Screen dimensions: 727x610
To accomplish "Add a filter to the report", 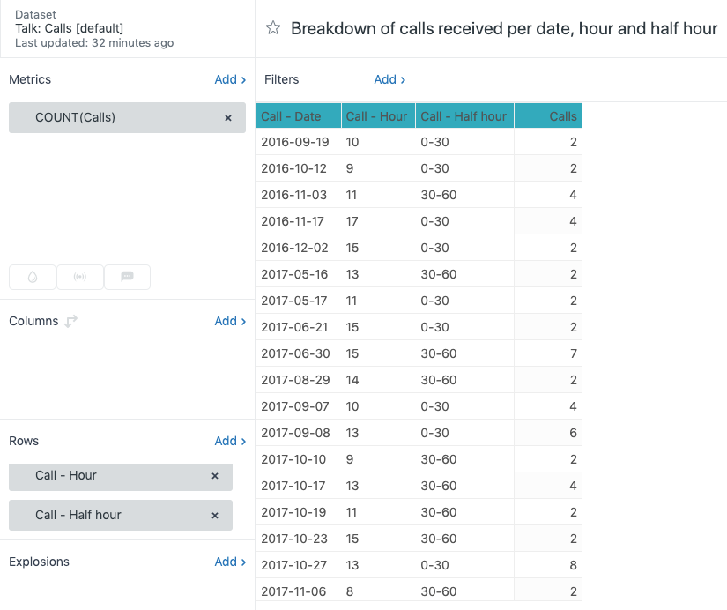I will point(389,79).
